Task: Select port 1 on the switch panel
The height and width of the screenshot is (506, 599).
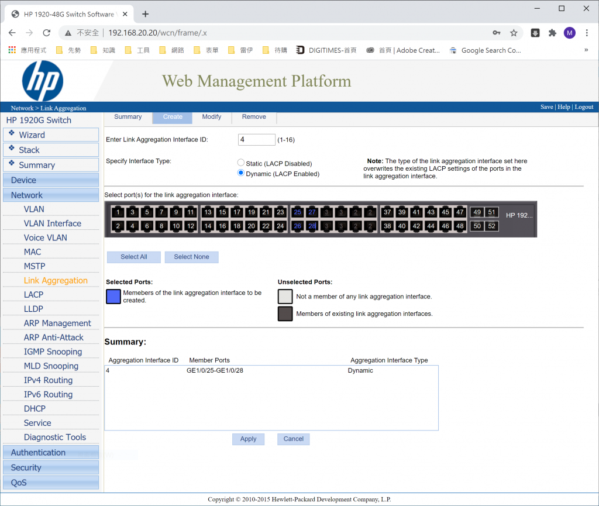Action: coord(118,212)
